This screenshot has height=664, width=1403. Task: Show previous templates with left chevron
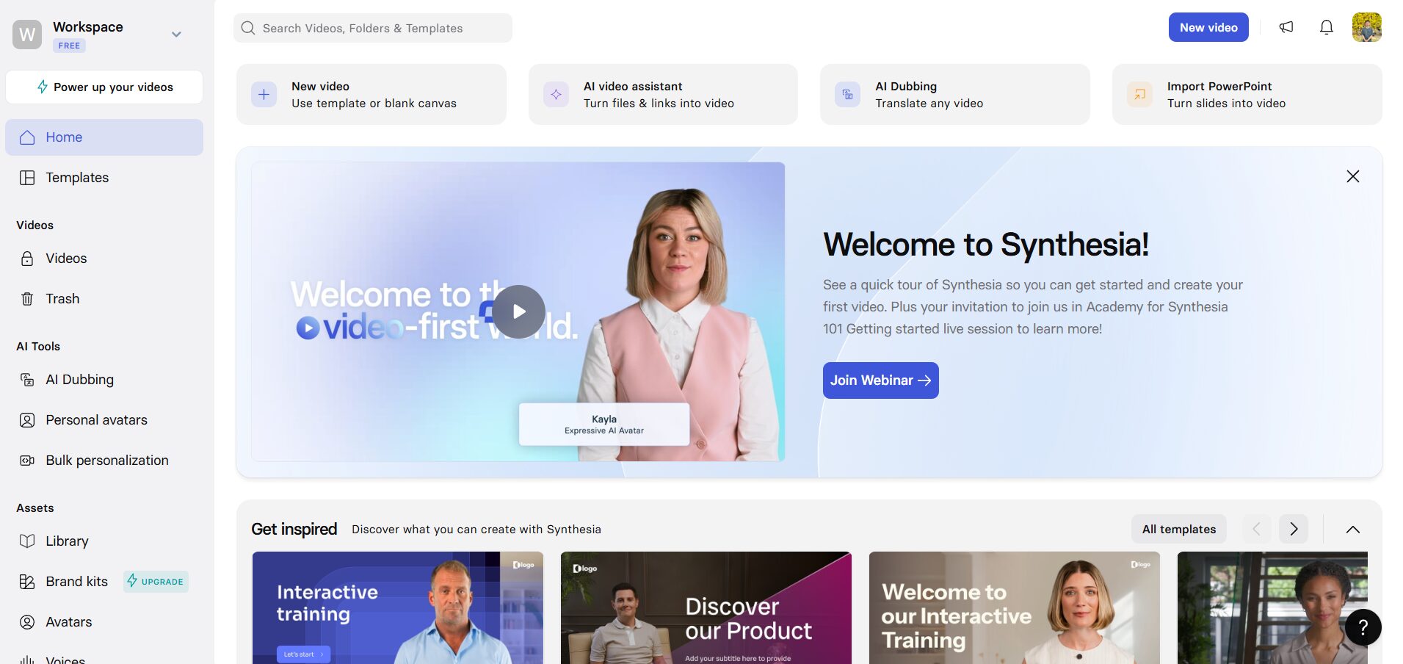coord(1257,529)
